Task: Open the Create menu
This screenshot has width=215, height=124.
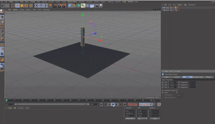Action: pyautogui.click(x=11, y=2)
